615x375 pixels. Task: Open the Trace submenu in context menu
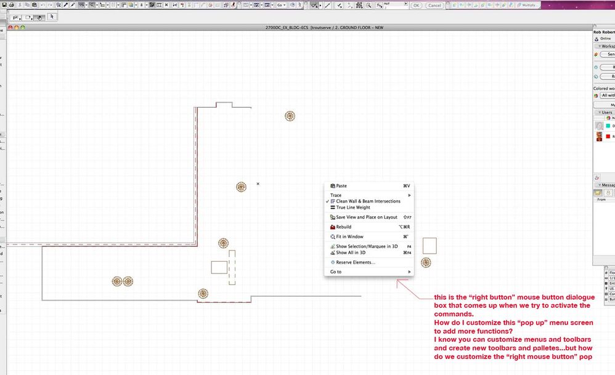tap(369, 195)
